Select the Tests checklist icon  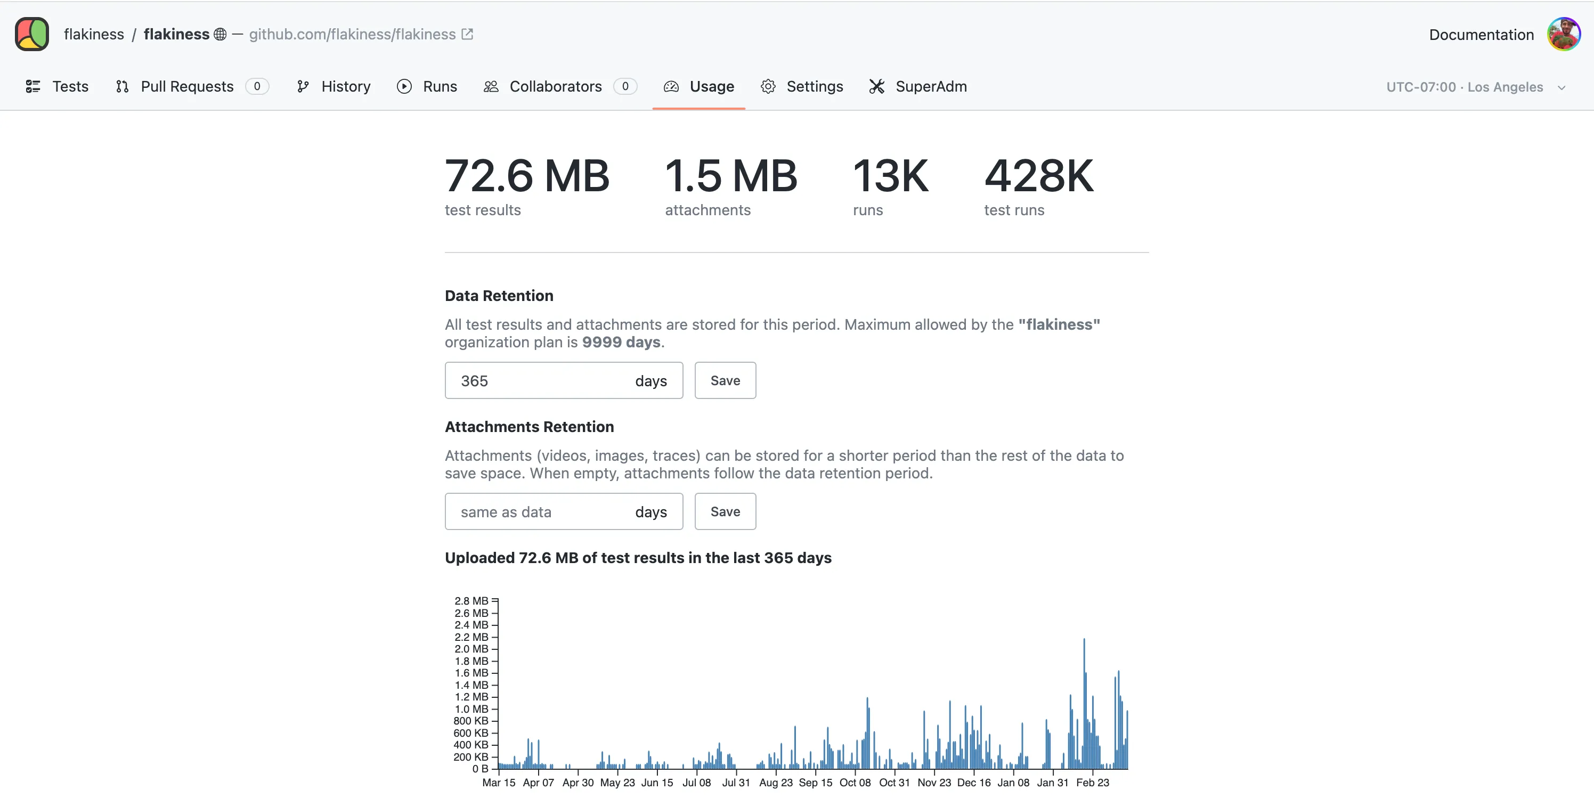point(33,87)
